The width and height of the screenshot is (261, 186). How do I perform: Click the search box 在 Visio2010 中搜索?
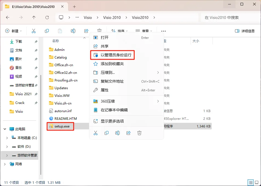tap(230, 18)
